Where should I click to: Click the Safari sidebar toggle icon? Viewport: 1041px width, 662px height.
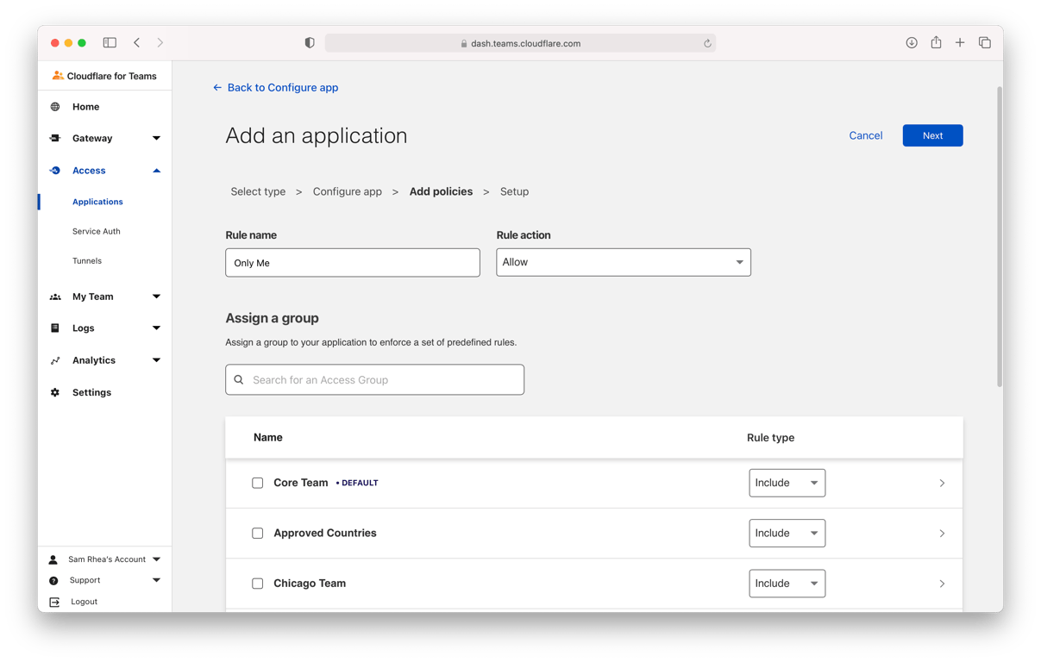(x=110, y=42)
